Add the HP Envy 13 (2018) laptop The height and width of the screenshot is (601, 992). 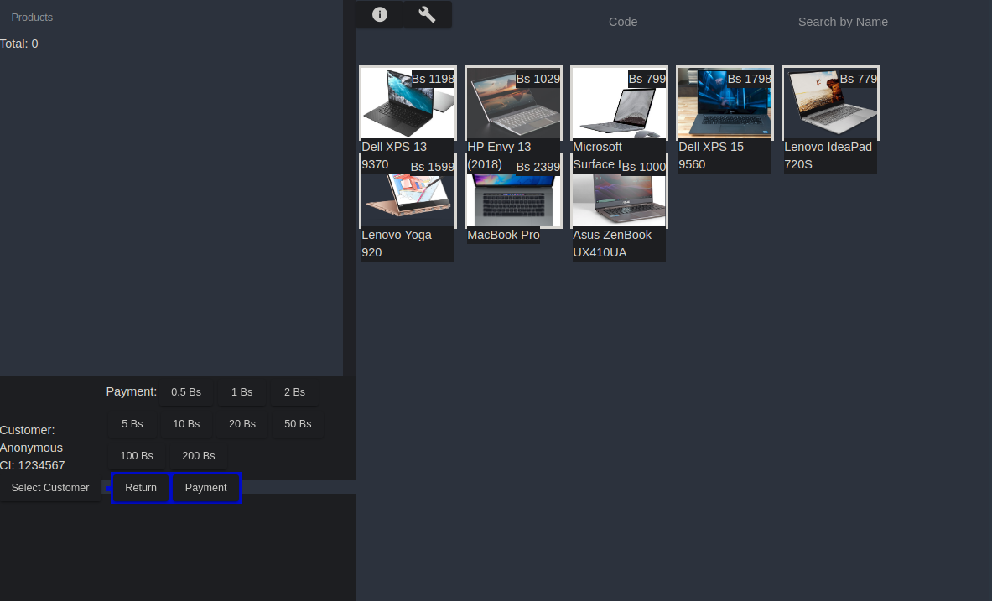click(513, 104)
